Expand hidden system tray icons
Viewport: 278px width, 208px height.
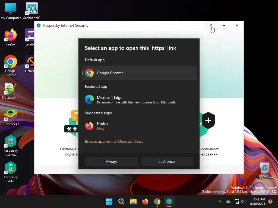pyautogui.click(x=219, y=201)
